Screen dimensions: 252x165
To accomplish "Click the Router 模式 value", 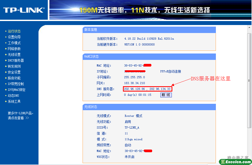I will [x=133, y=116].
